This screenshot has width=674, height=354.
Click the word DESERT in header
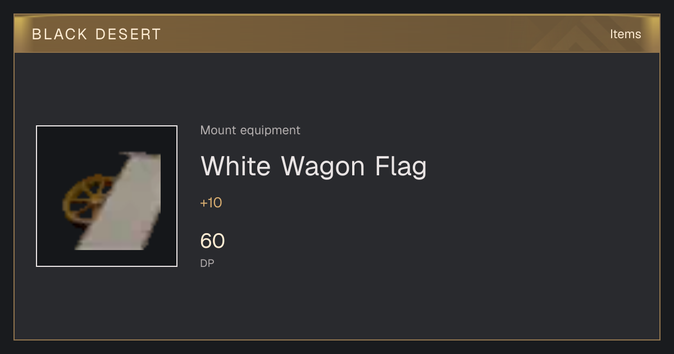(x=129, y=34)
